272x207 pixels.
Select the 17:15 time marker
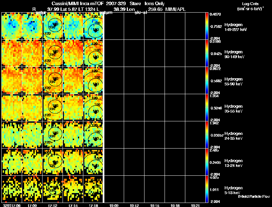click(x=73, y=205)
